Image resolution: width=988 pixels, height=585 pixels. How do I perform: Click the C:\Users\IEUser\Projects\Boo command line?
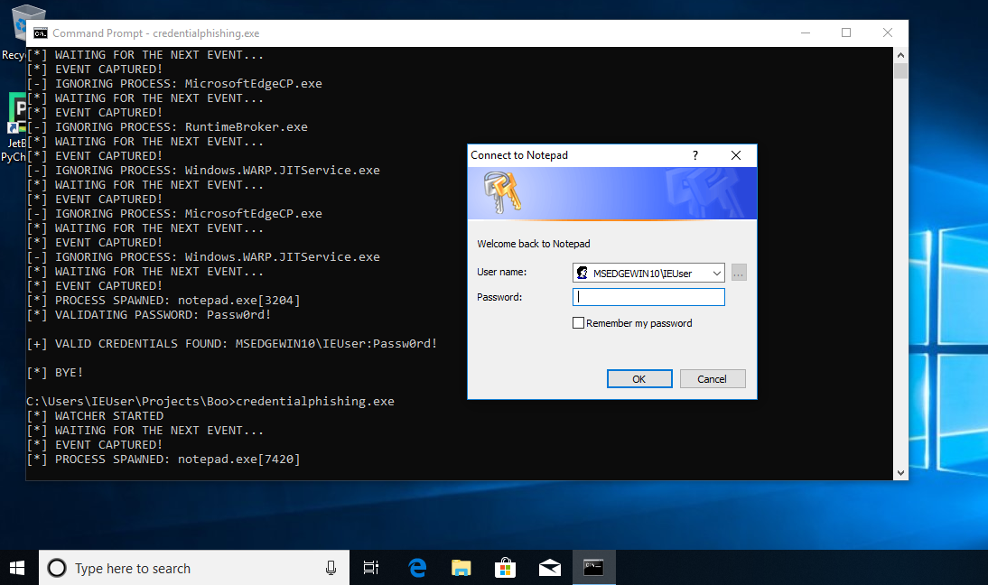[210, 401]
